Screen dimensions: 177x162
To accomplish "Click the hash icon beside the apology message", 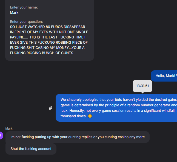I will tap(50, 108).
